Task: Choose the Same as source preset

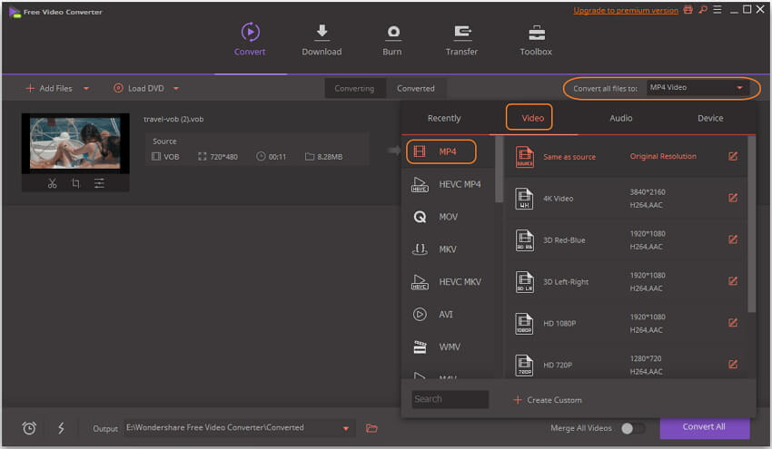Action: tap(625, 156)
